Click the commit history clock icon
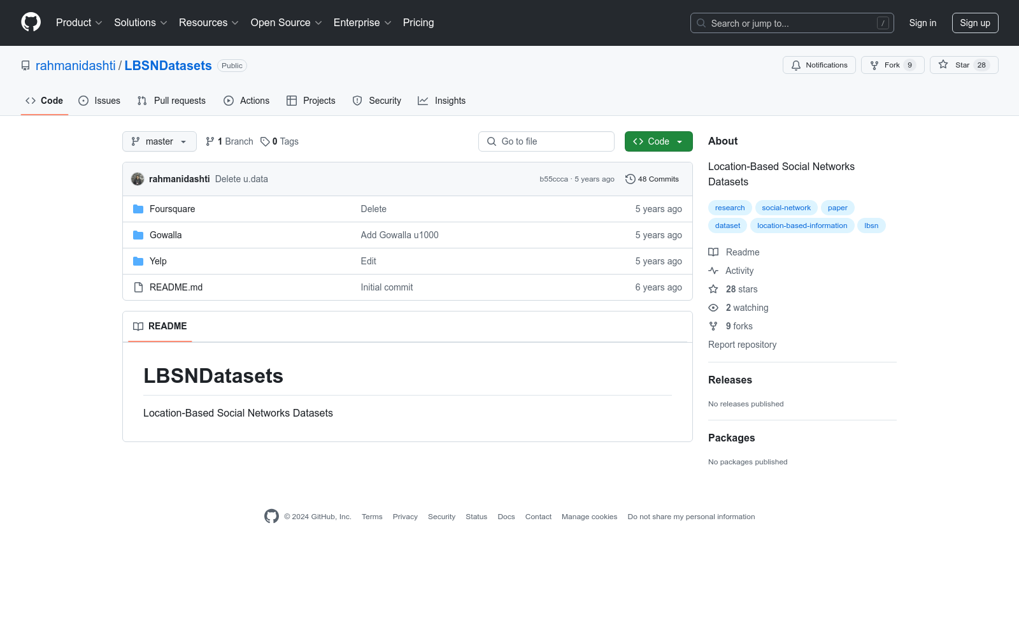The width and height of the screenshot is (1019, 637). [x=631, y=179]
